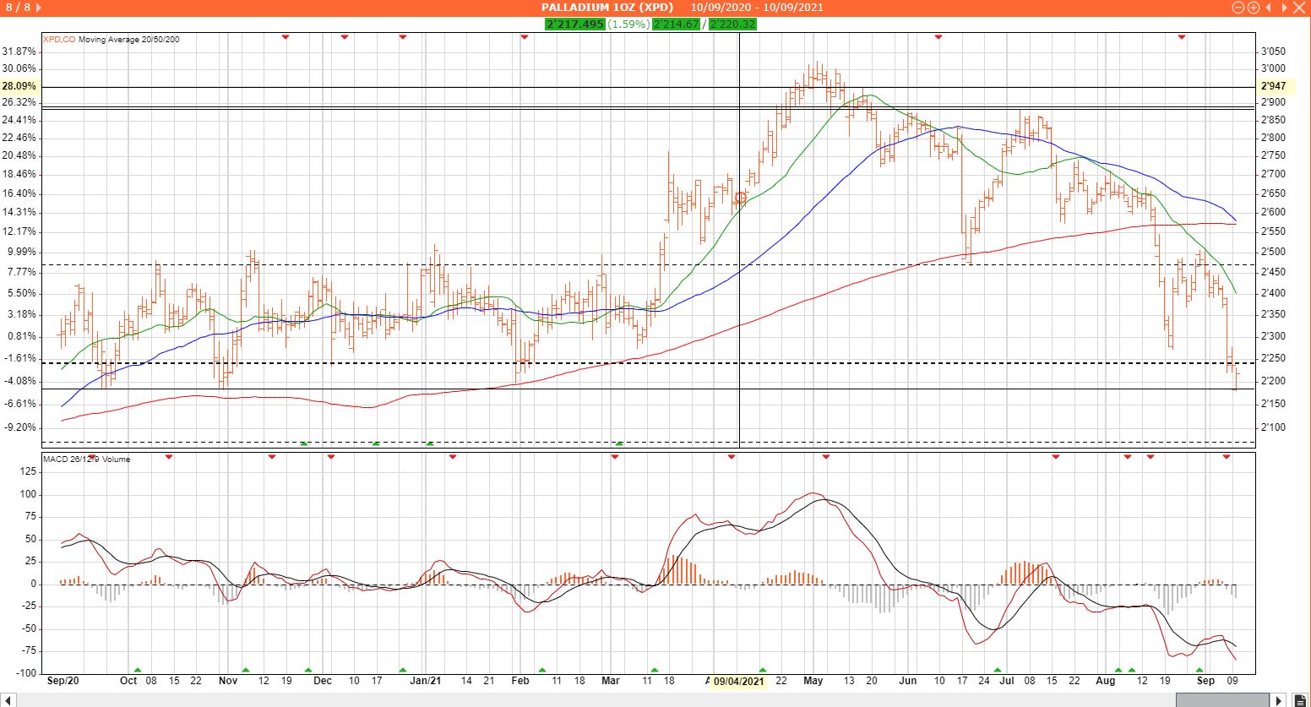Click the ask price 2'220.32 box
This screenshot has width=1311, height=707.
click(x=732, y=24)
